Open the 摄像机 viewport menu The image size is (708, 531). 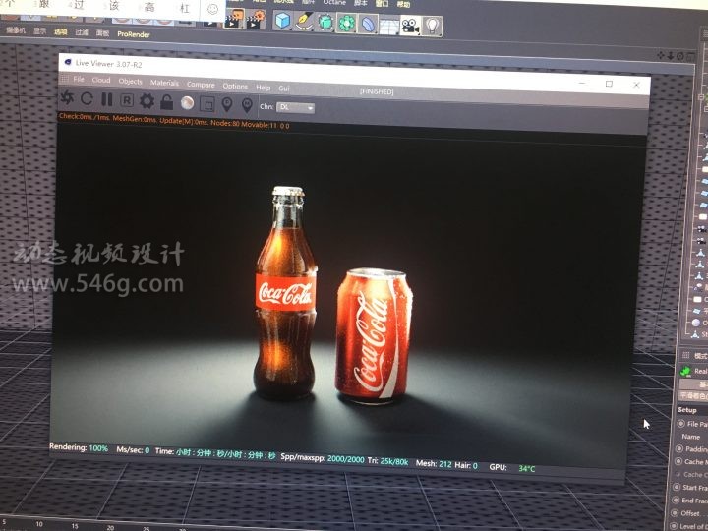pos(16,30)
